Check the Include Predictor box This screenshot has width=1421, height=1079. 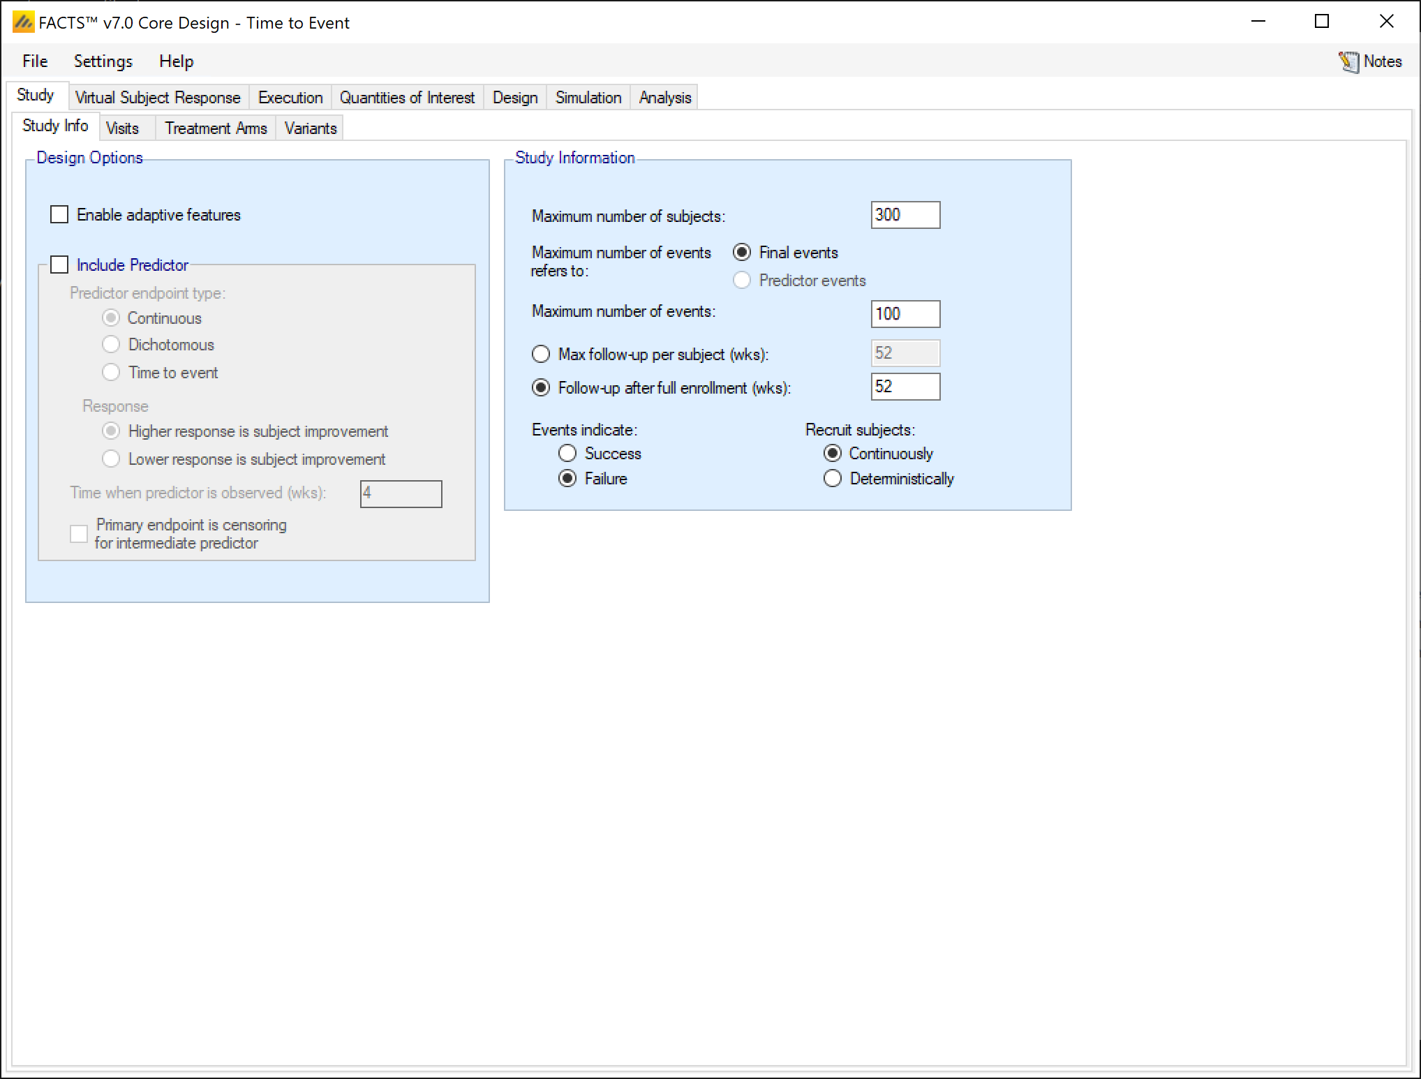pyautogui.click(x=59, y=265)
